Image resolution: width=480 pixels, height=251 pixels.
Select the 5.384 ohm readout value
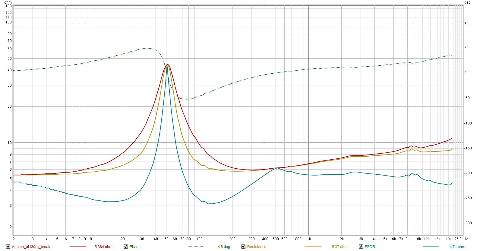[103, 247]
